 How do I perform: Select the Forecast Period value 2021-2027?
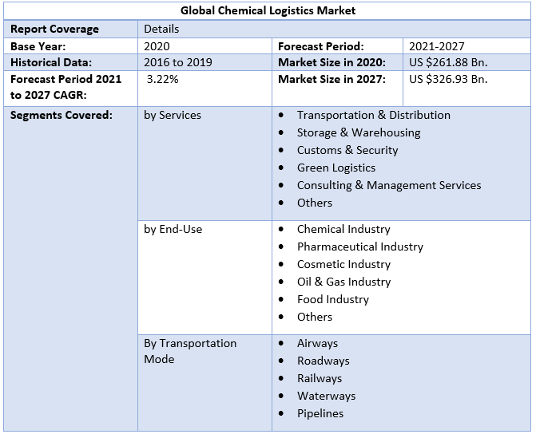[x=436, y=46]
